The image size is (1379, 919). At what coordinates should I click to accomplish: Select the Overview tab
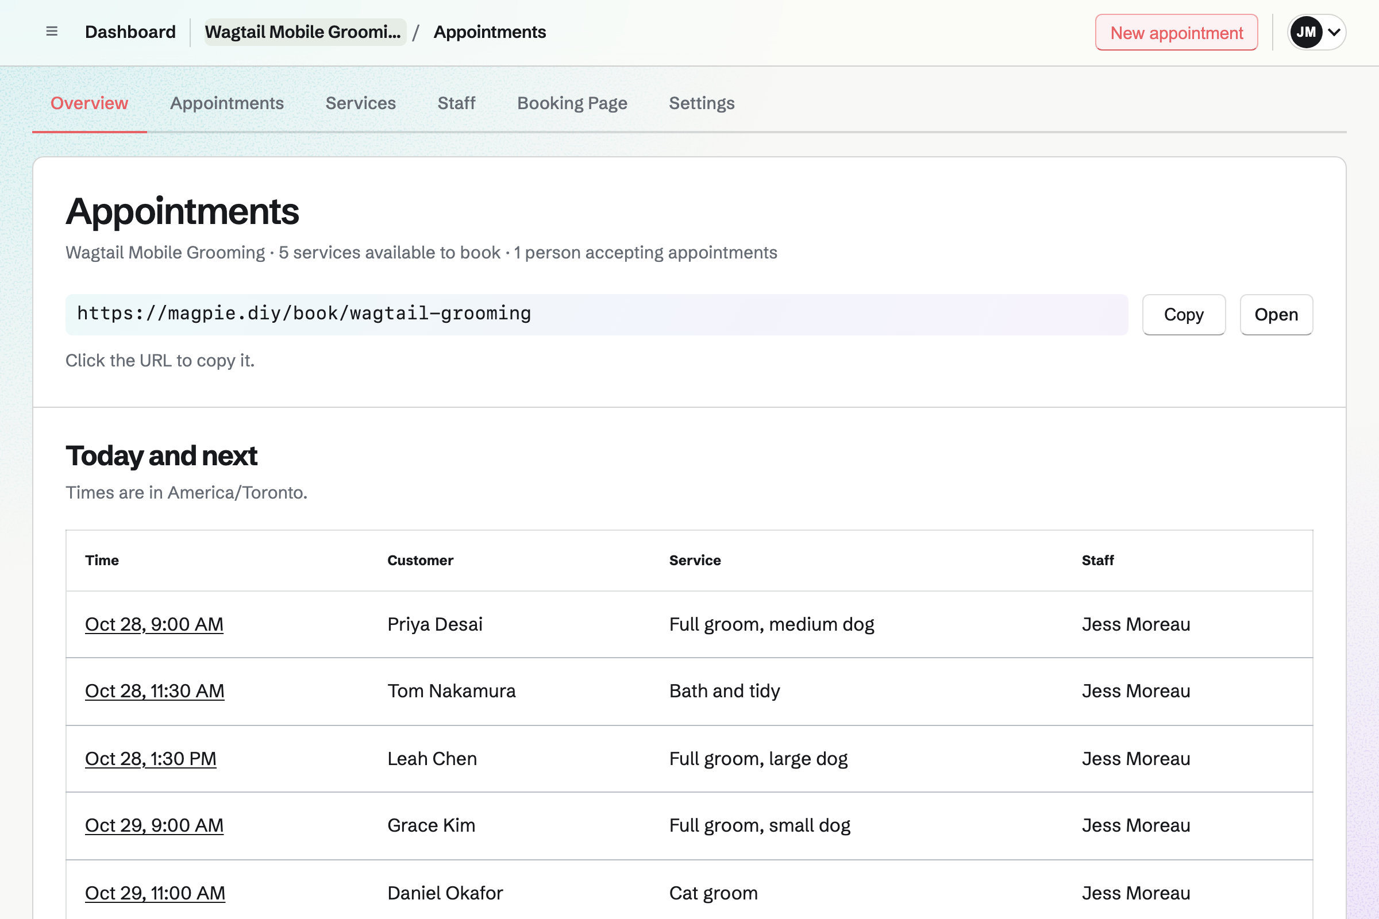click(89, 103)
